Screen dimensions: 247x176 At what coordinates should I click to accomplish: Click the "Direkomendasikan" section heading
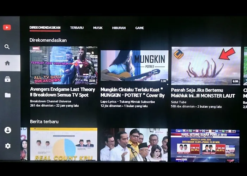point(48,40)
